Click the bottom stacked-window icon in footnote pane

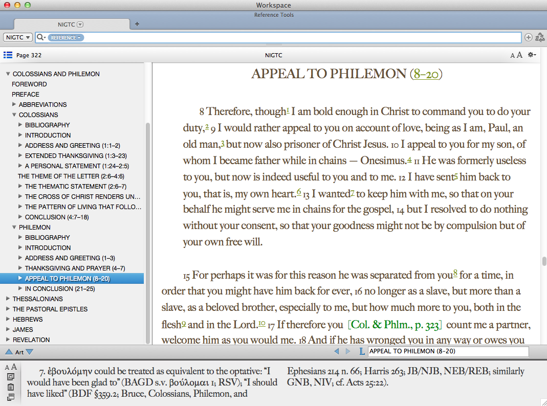pos(11,397)
